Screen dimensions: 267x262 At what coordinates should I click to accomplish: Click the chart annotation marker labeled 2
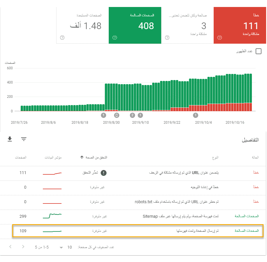click(132, 115)
